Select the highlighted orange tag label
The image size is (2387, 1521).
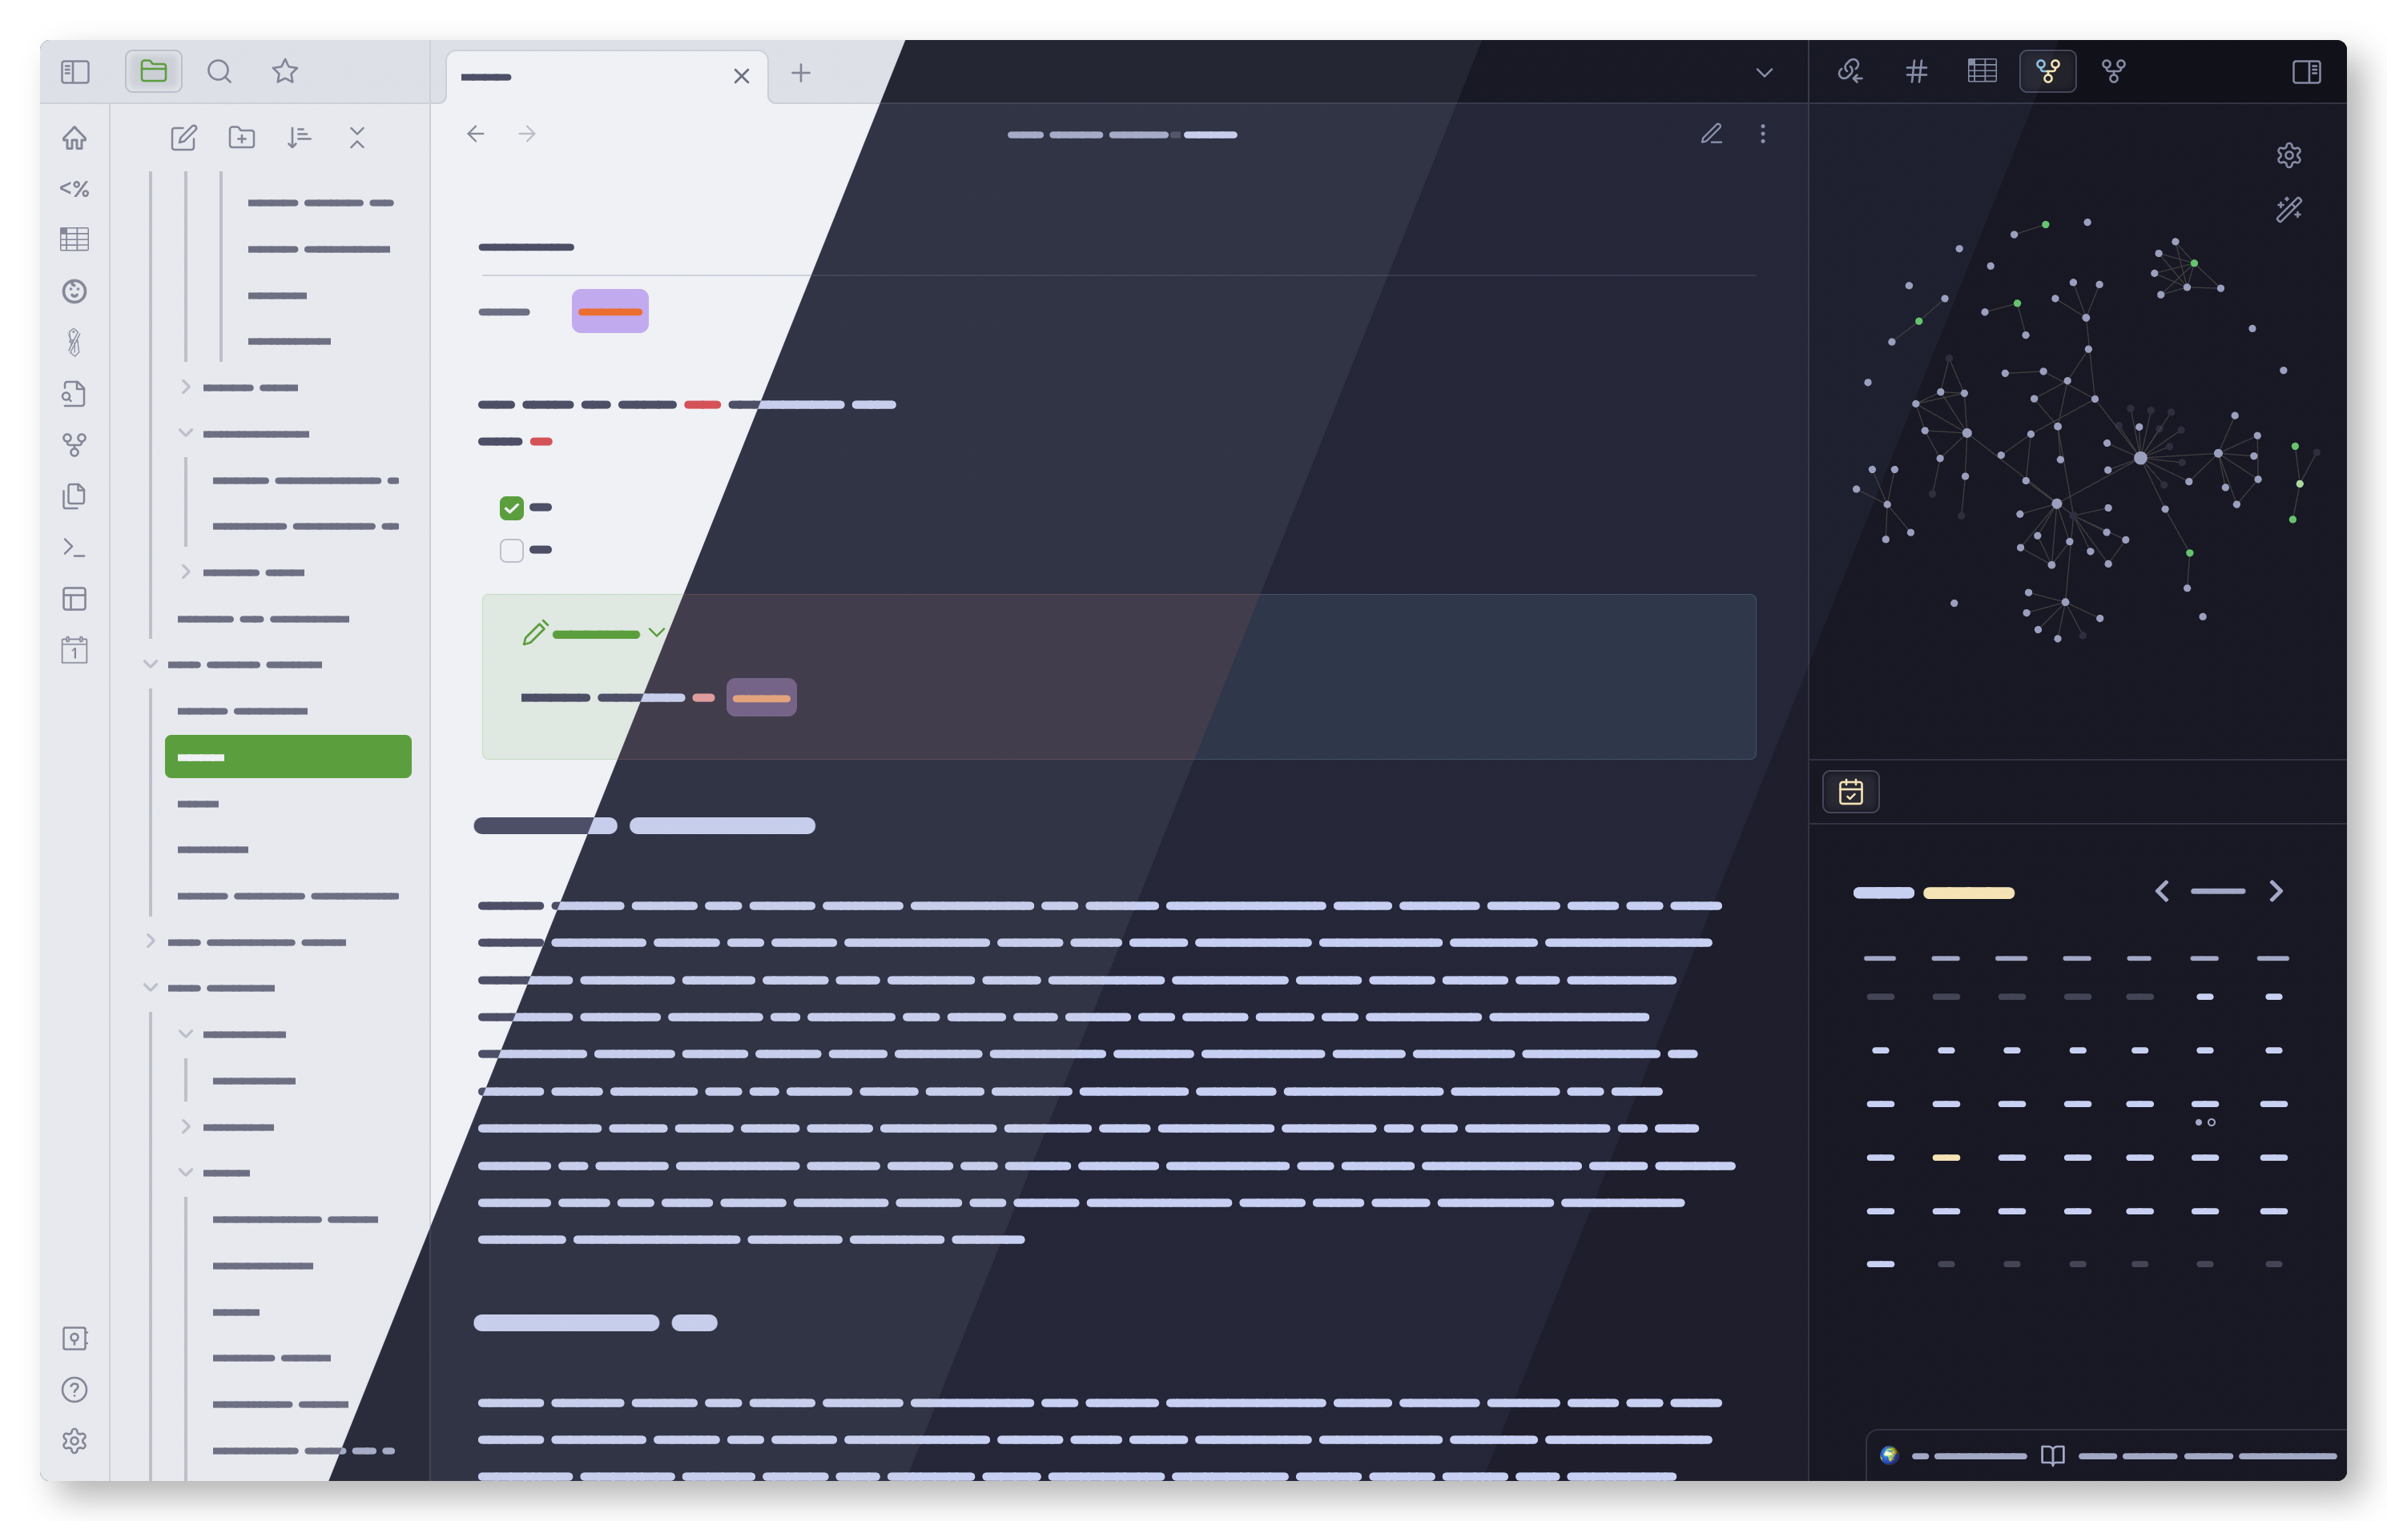tap(609, 311)
